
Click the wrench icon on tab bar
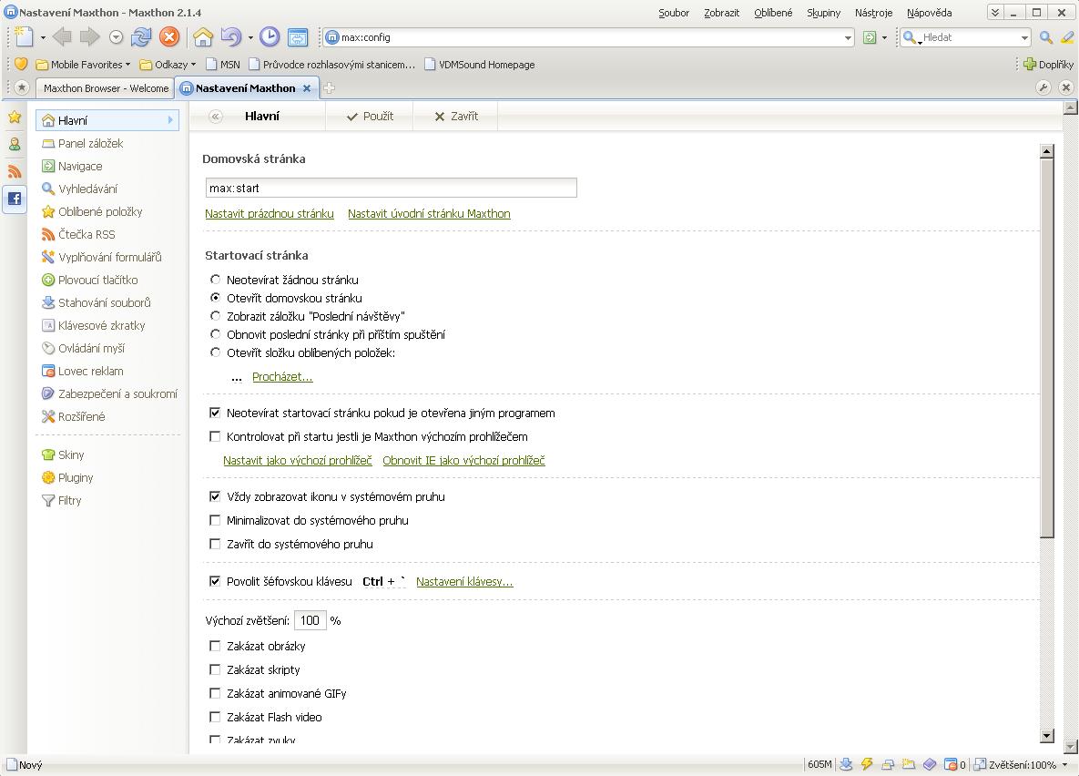[1043, 87]
